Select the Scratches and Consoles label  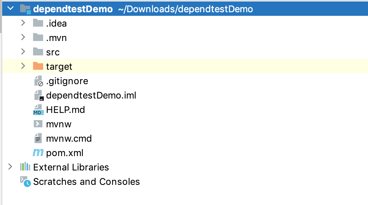(86, 182)
